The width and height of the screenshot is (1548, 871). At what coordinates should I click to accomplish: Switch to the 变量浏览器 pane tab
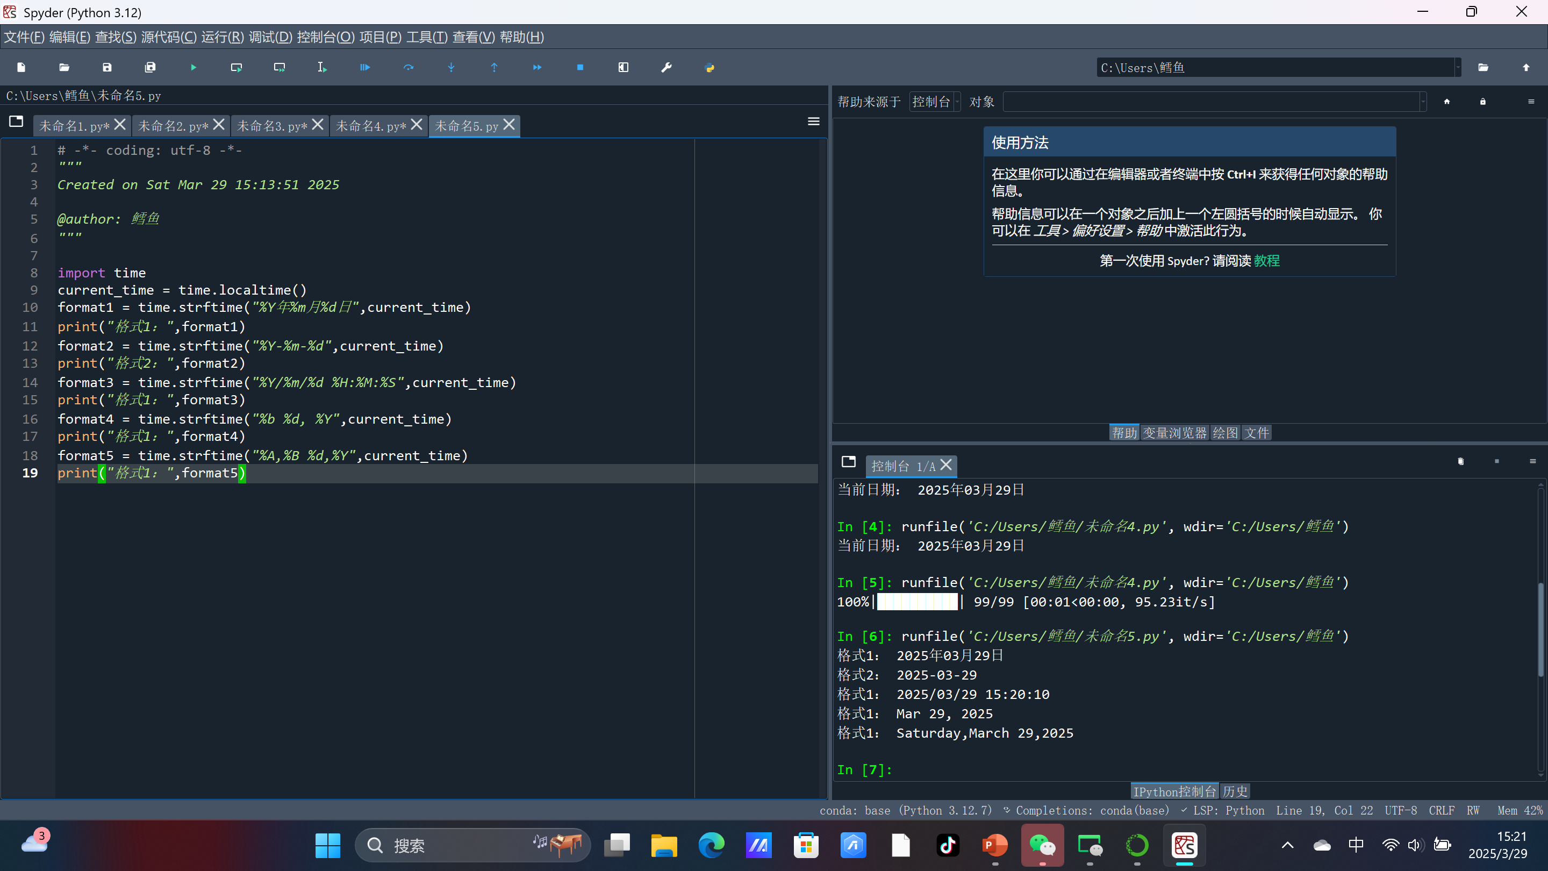pos(1174,433)
